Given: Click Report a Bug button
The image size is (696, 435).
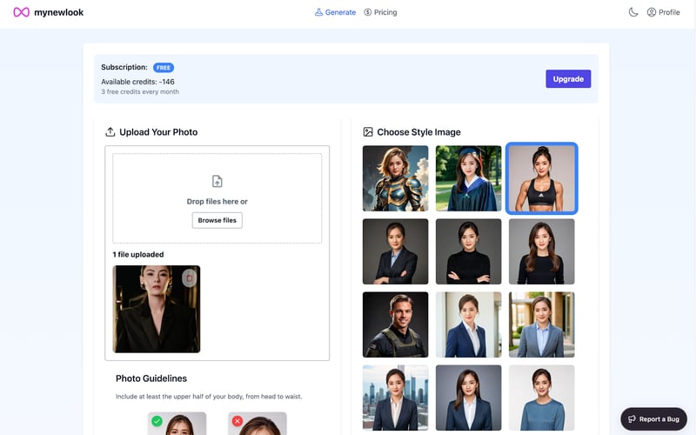Looking at the screenshot, I should (x=653, y=419).
